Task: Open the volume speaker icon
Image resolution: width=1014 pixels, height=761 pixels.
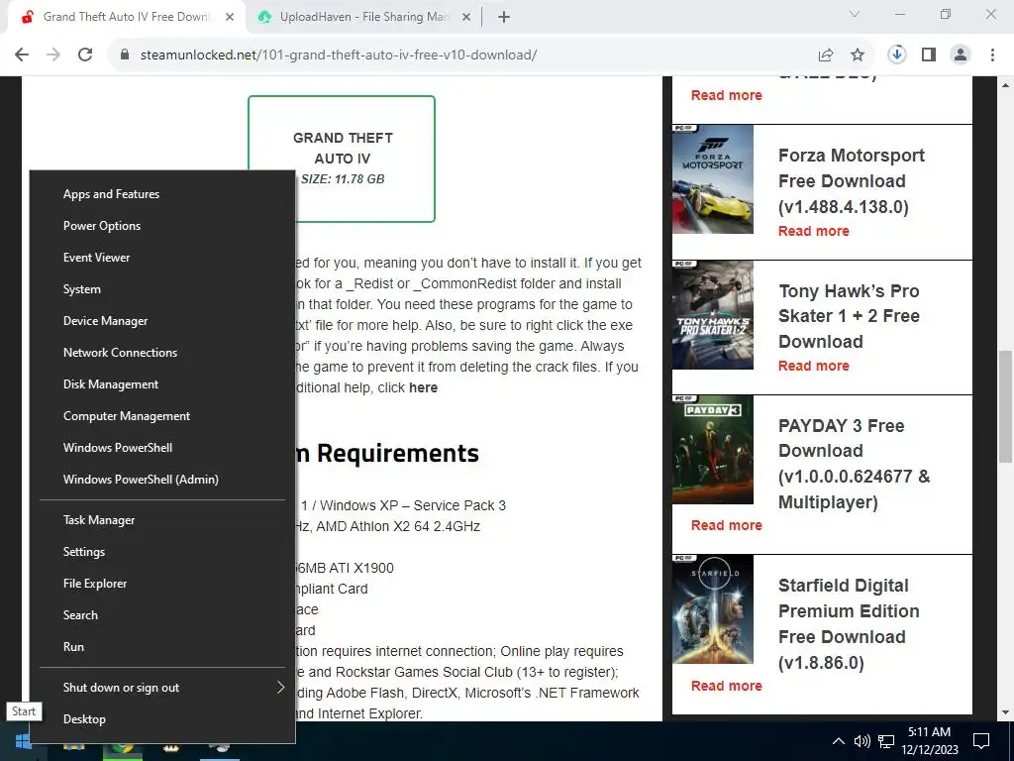Action: (862, 741)
